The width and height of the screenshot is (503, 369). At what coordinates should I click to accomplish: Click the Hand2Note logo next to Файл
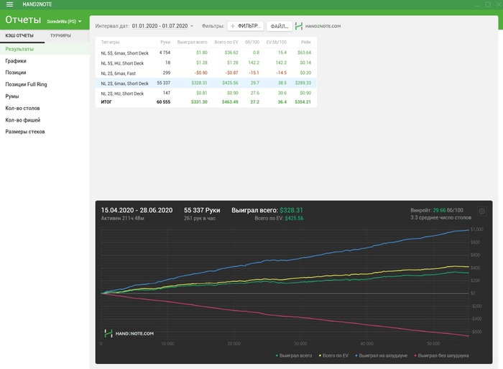(318, 26)
